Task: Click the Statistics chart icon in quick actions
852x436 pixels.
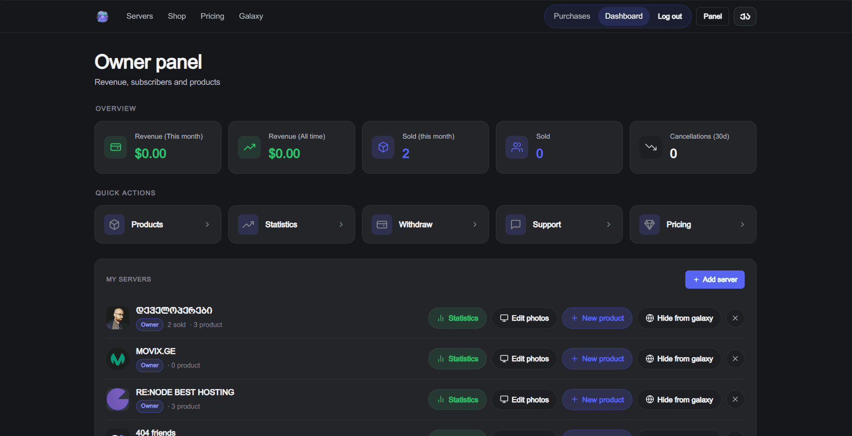Action: pyautogui.click(x=248, y=224)
